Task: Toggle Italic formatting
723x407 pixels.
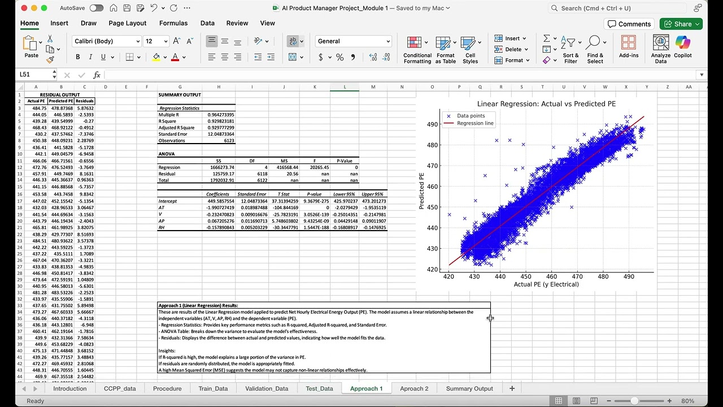Action: point(90,57)
